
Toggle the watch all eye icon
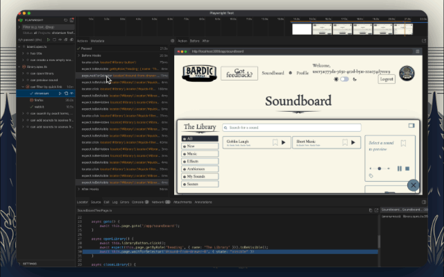[60, 40]
